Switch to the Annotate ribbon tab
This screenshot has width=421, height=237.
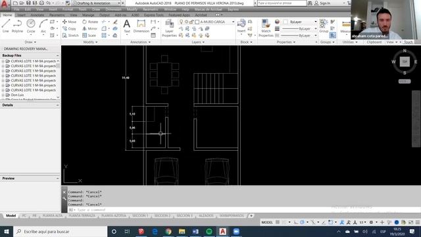37,15
